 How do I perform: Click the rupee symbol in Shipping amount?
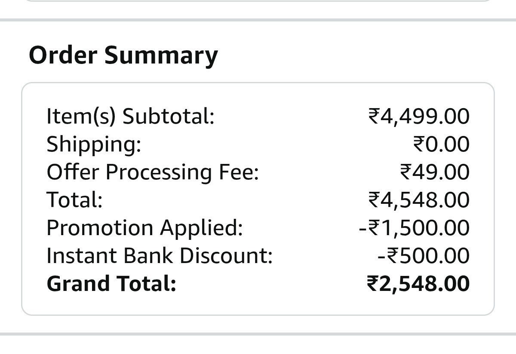pyautogui.click(x=419, y=144)
